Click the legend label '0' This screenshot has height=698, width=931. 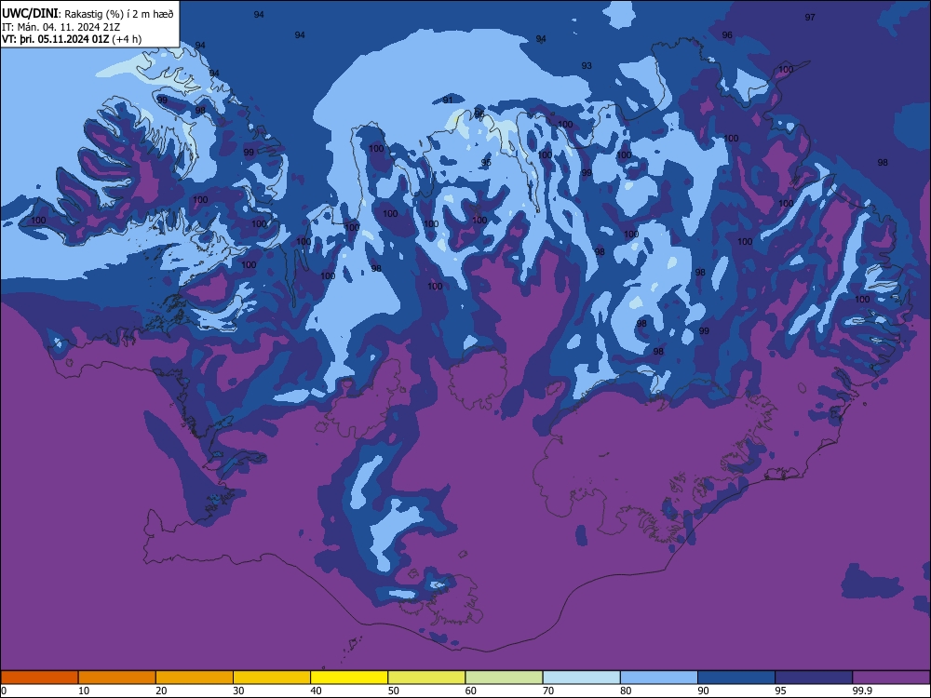(x=4, y=691)
